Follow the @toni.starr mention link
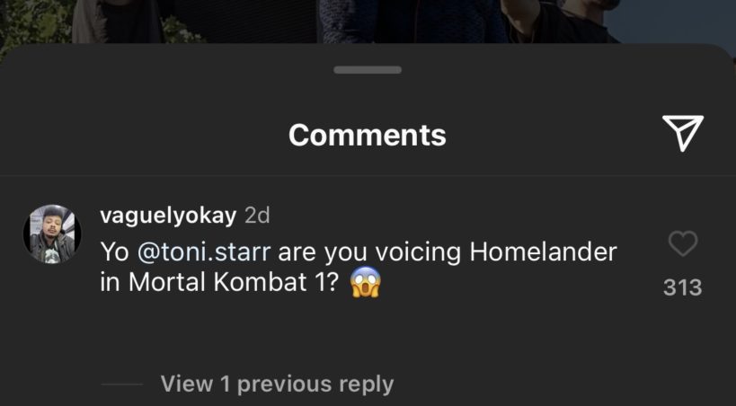 204,252
